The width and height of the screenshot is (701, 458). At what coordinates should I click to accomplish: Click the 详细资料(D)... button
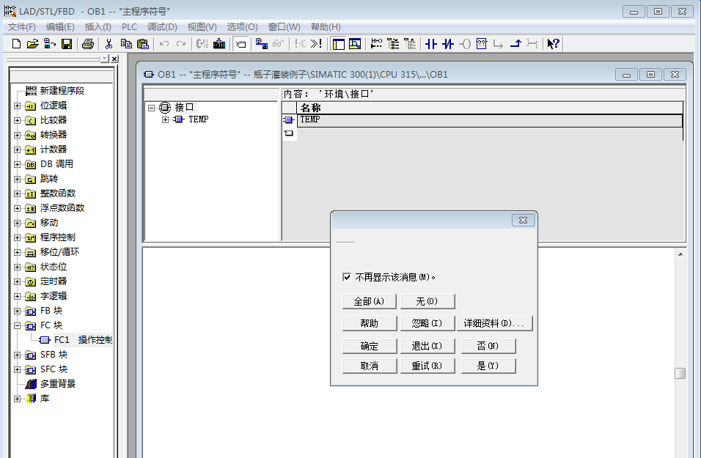[x=496, y=323]
